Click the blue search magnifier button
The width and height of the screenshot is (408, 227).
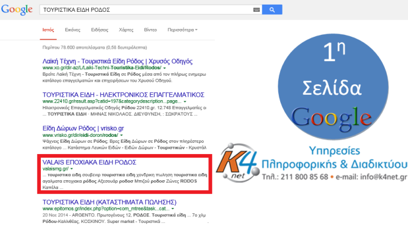(x=272, y=9)
